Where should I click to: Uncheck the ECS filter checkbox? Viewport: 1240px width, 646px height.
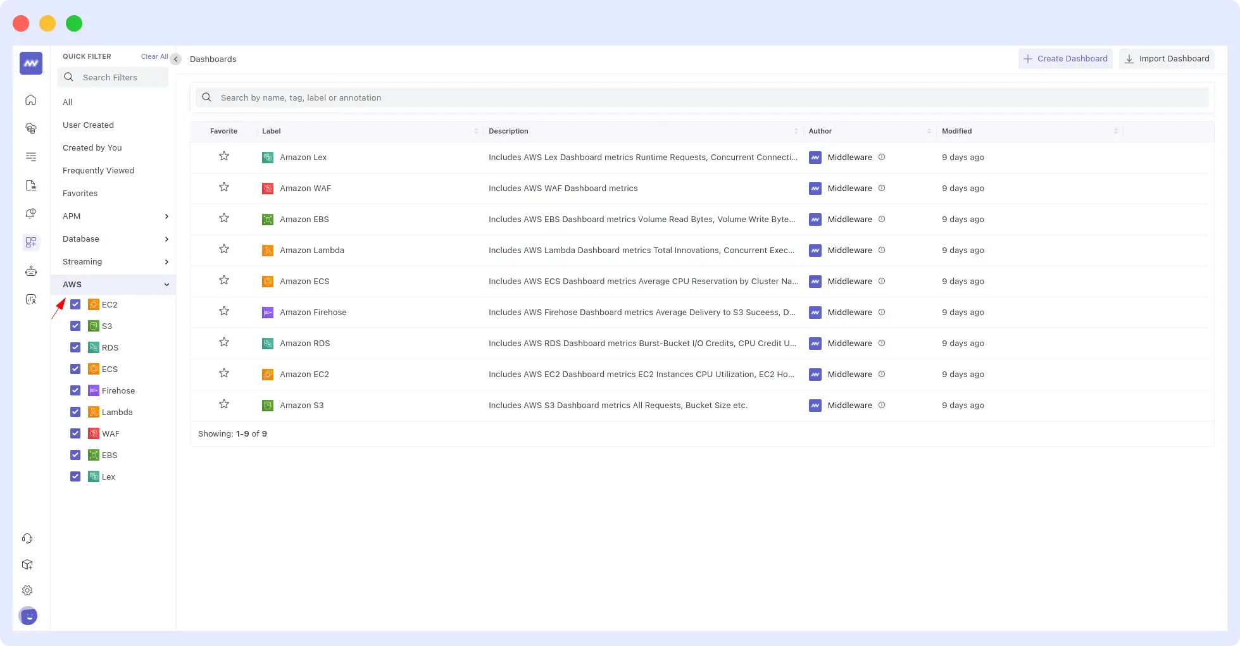[x=75, y=369]
